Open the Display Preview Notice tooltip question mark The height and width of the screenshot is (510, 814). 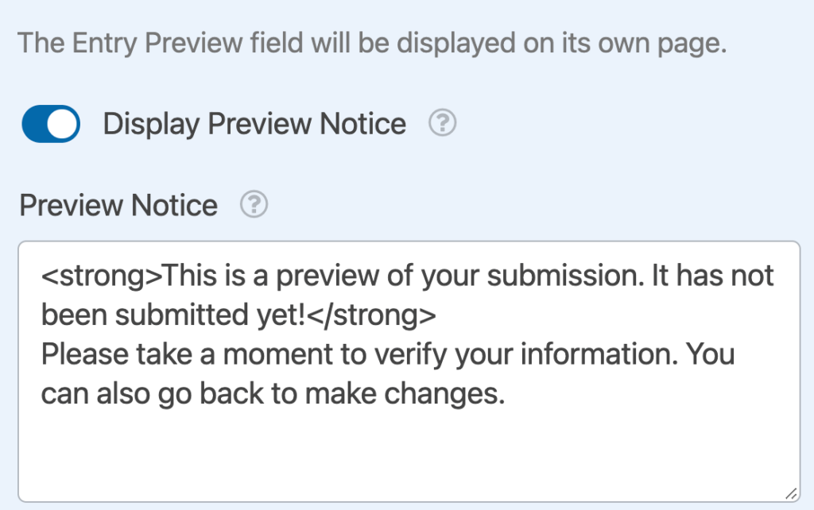click(442, 123)
